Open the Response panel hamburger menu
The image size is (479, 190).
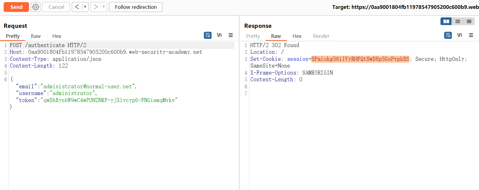(471, 35)
